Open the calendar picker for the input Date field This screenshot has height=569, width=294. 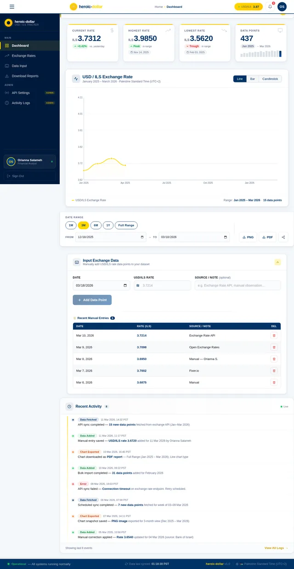(125, 285)
